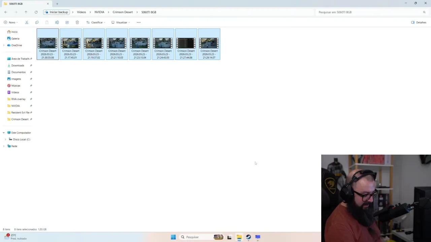This screenshot has width=431, height=242.
Task: Open weather widget 25°C
Action: [15, 237]
